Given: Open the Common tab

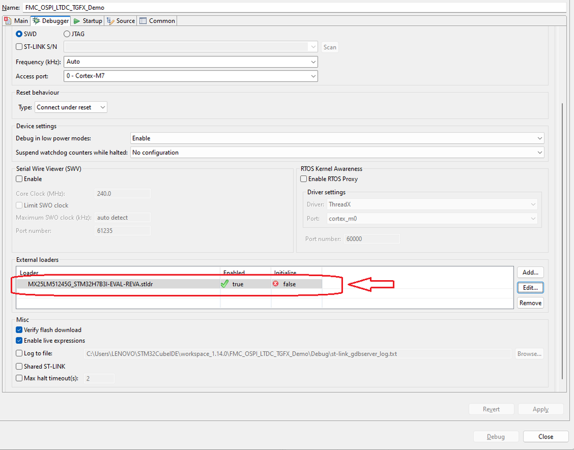Looking at the screenshot, I should (x=157, y=21).
